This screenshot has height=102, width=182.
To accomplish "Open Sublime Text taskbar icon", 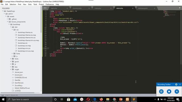I will pyautogui.click(x=134, y=99).
